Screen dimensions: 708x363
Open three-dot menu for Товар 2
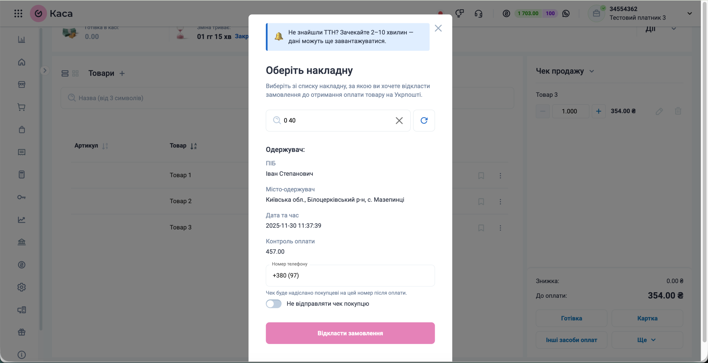tap(500, 202)
